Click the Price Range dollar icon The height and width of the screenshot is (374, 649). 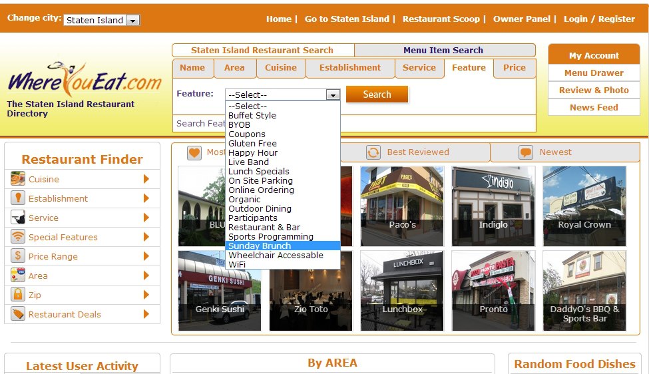18,256
